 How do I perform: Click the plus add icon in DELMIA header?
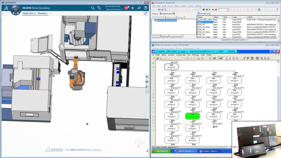(133, 8)
